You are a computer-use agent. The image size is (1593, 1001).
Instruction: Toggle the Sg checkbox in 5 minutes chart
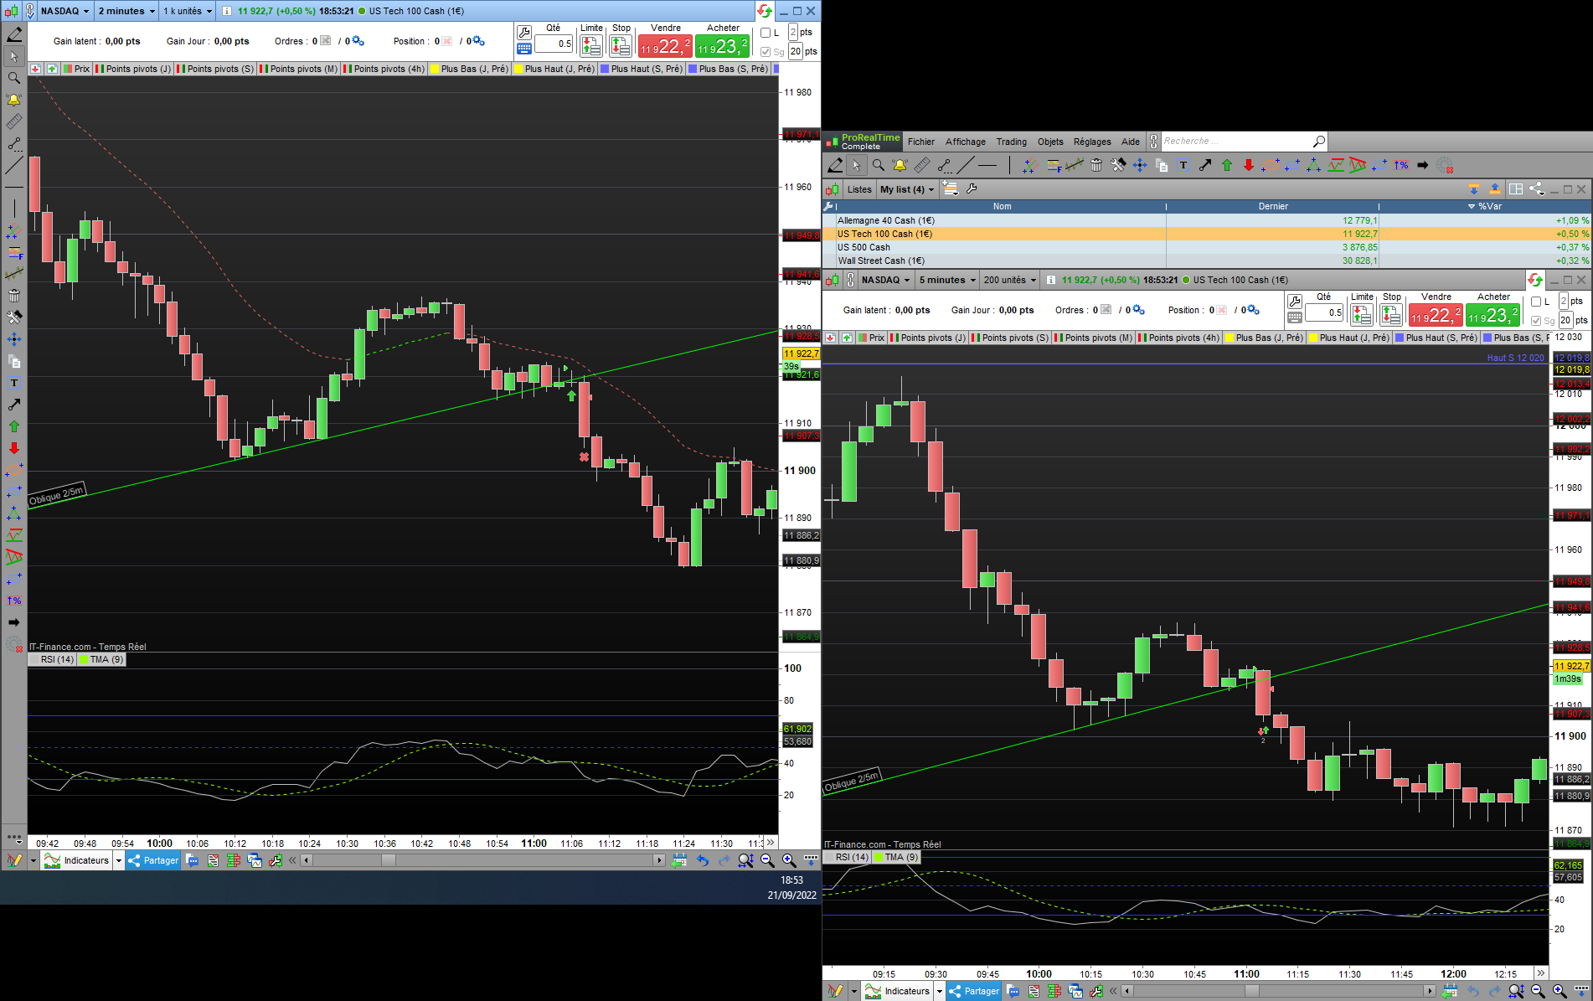pos(1536,321)
